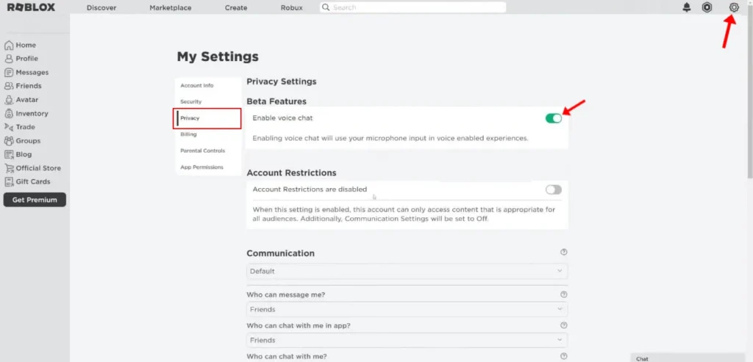The width and height of the screenshot is (753, 362).
Task: Expand the Communication Default dropdown
Action: tap(407, 271)
